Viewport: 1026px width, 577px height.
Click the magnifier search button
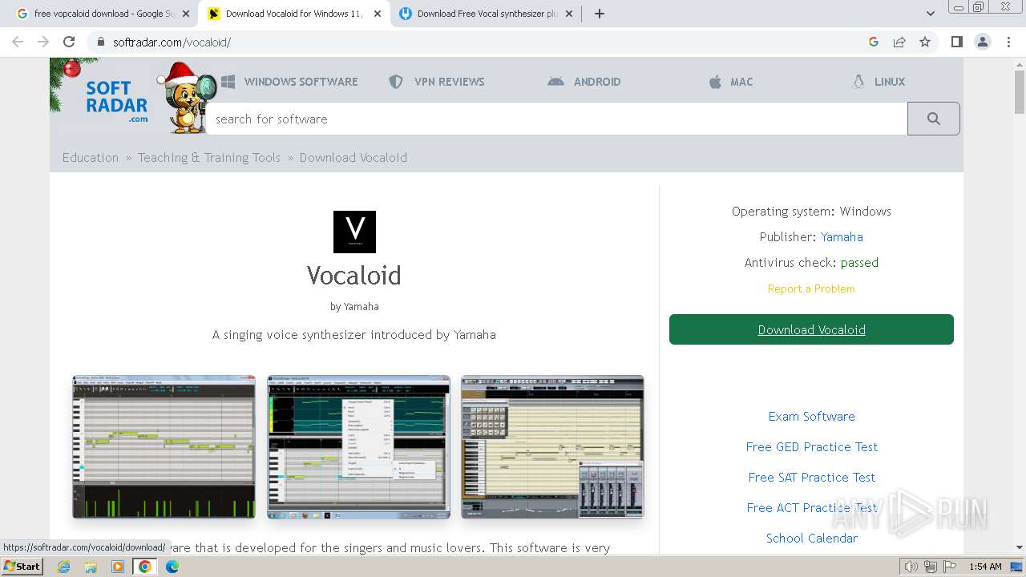pos(934,119)
